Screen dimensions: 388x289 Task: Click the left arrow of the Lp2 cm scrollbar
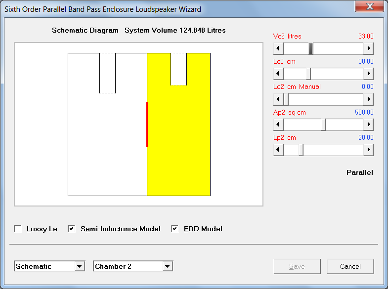point(278,150)
